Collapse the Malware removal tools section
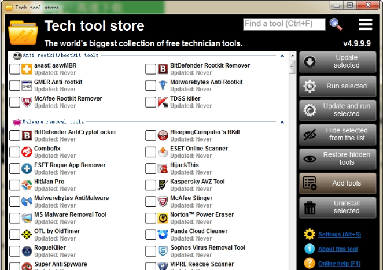The height and width of the screenshot is (270, 383). point(282,123)
